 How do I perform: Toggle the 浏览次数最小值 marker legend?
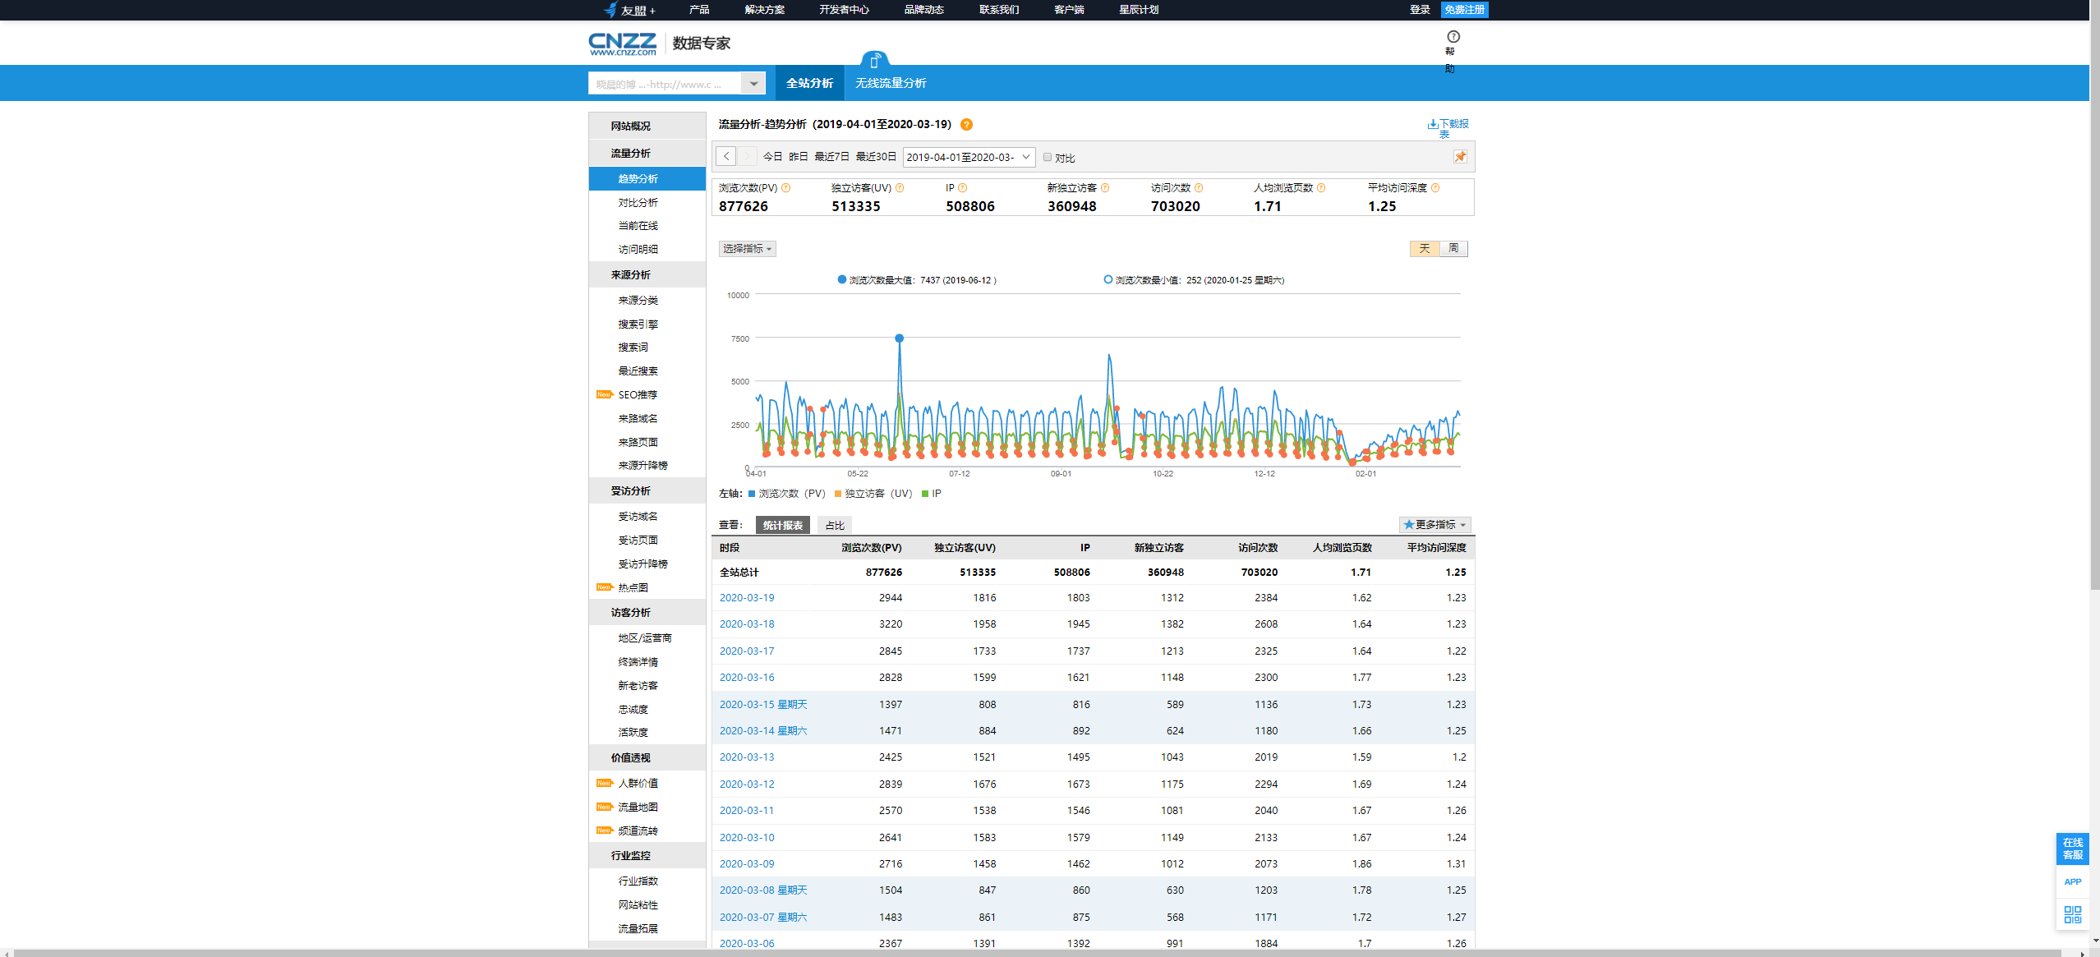(1194, 280)
